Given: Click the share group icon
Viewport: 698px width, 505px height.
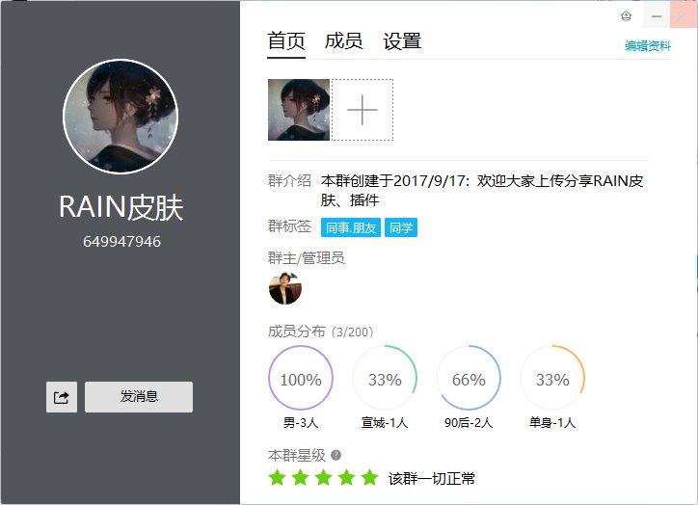Looking at the screenshot, I should click(62, 397).
